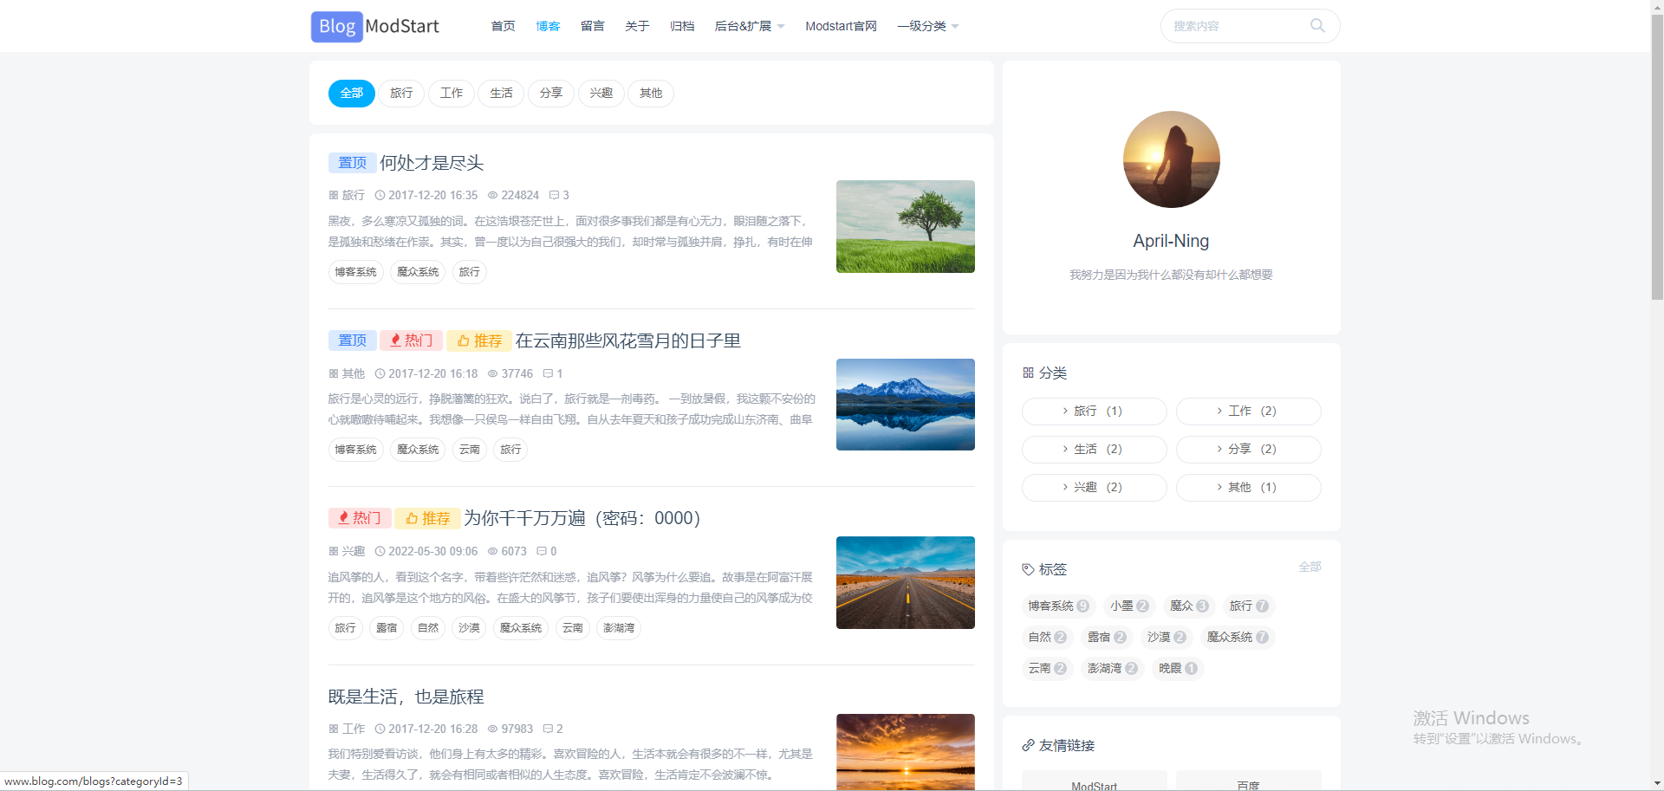Open article 何处才是尽头
Image resolution: width=1664 pixels, height=791 pixels.
(432, 163)
